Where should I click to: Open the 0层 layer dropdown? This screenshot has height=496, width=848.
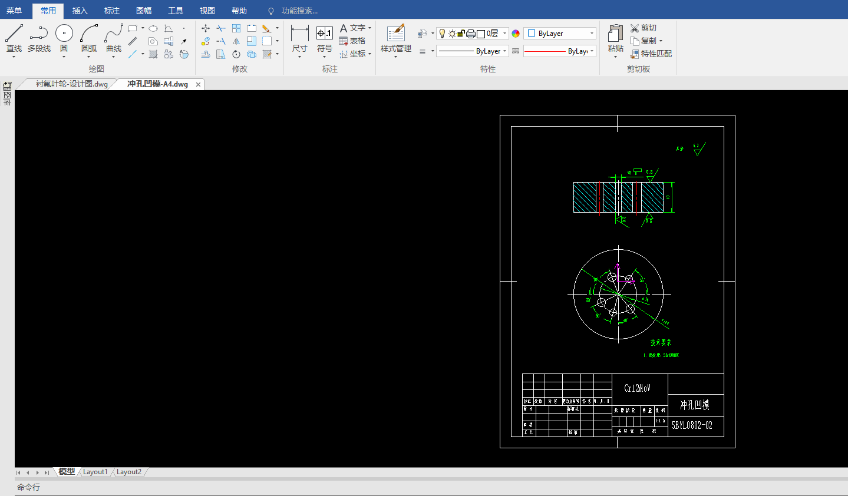[504, 34]
